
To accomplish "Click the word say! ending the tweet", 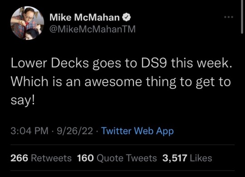I will pos(23,101).
